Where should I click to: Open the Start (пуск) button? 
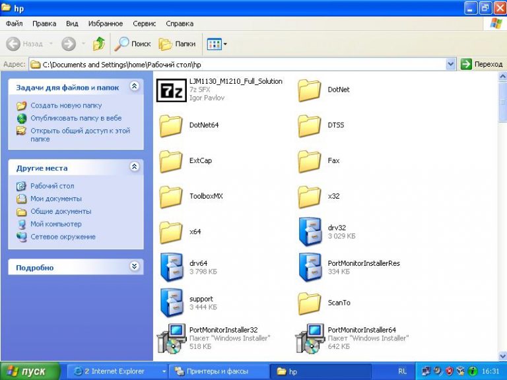(30, 371)
